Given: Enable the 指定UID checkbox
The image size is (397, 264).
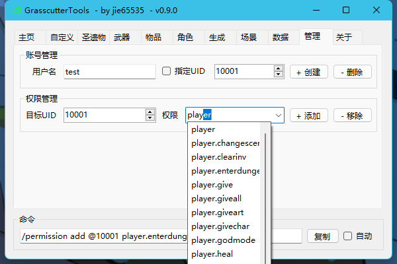Looking at the screenshot, I should tap(167, 71).
